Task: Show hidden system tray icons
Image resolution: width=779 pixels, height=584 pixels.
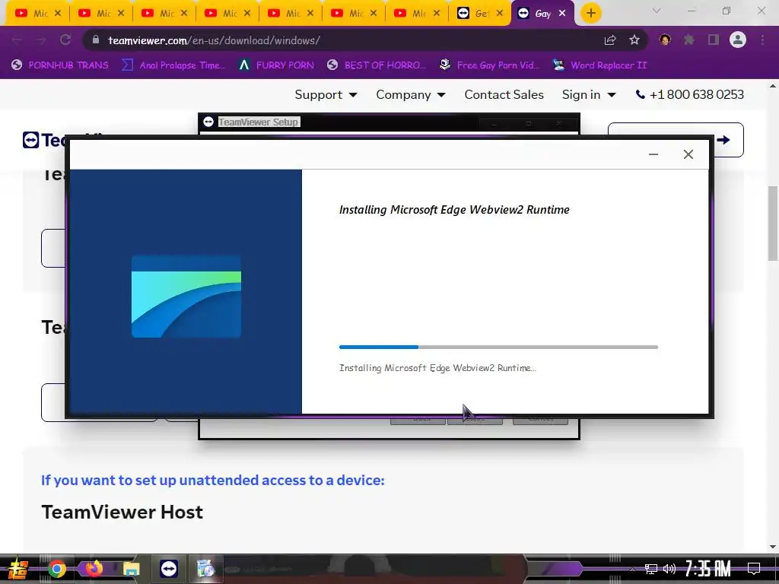Action: tap(632, 569)
